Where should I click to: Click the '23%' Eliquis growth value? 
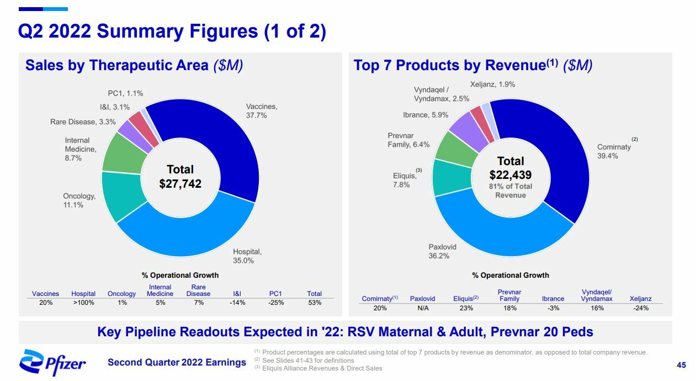click(466, 308)
